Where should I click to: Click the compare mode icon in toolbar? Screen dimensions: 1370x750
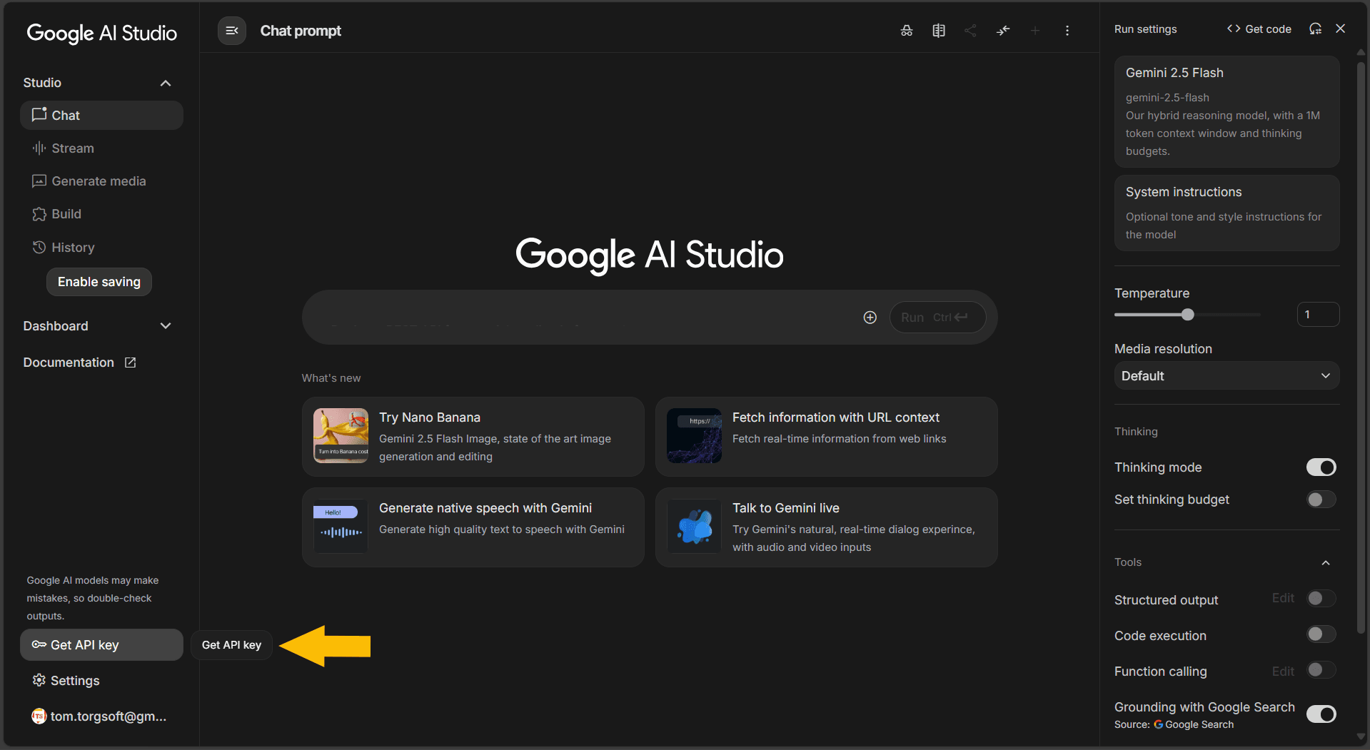tap(939, 31)
